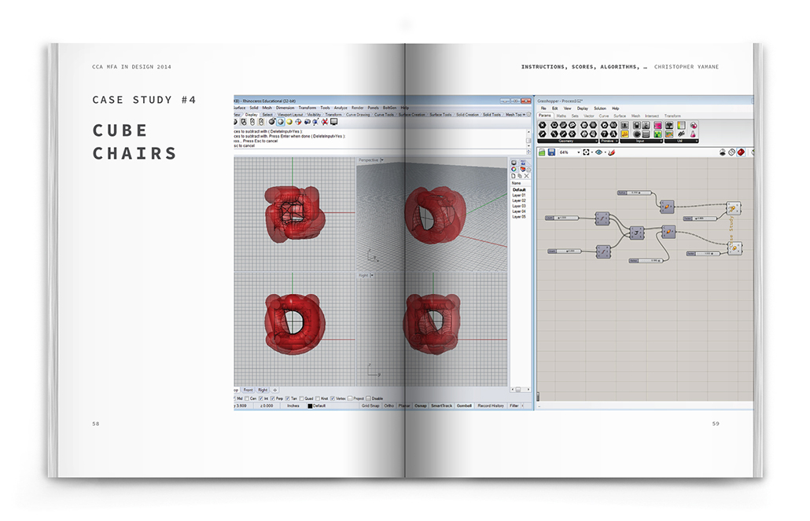This screenshot has height=521, width=810.
Task: Click the sketch pen icon in Grasshopper toolbar
Action: [x=612, y=152]
